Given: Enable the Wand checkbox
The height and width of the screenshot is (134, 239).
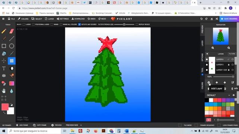Looking at the screenshot, I should tap(52, 24).
